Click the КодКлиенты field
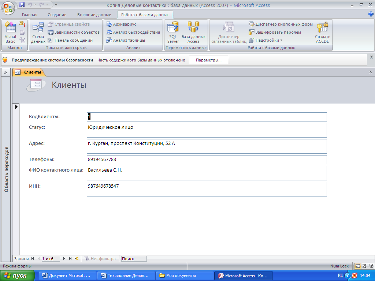Screen dimensions: 375x281 pos(207,117)
